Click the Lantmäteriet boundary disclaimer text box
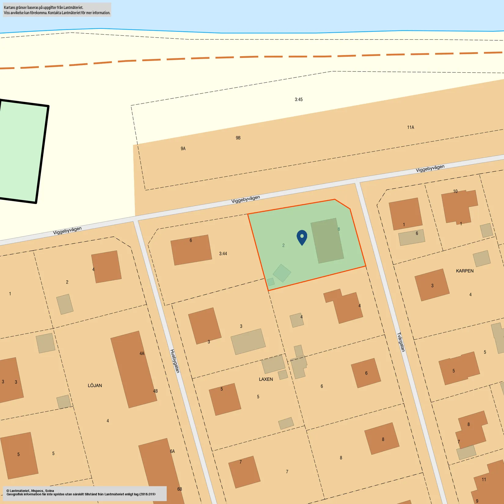The image size is (504, 504). [x=57, y=10]
